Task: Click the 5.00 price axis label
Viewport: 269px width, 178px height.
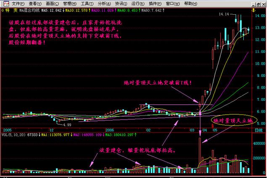Action: 261,123
